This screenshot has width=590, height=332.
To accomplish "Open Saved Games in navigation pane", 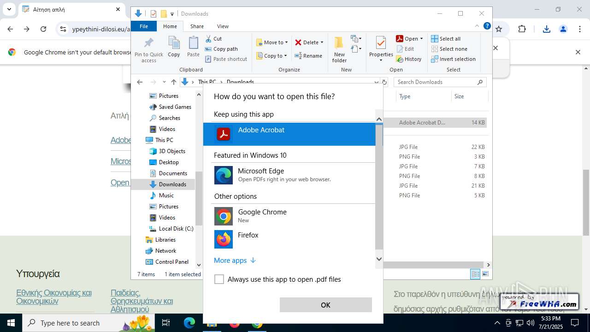I will point(175,107).
